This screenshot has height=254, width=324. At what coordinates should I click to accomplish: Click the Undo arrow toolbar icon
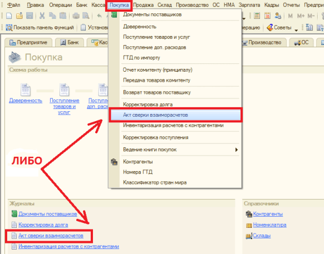pyautogui.click(x=100, y=16)
